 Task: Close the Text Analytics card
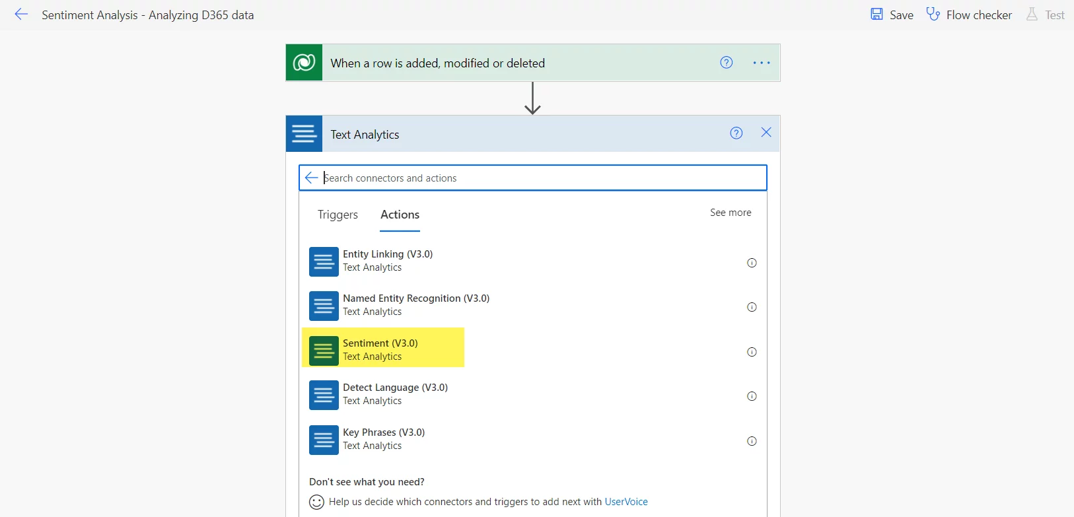(766, 133)
